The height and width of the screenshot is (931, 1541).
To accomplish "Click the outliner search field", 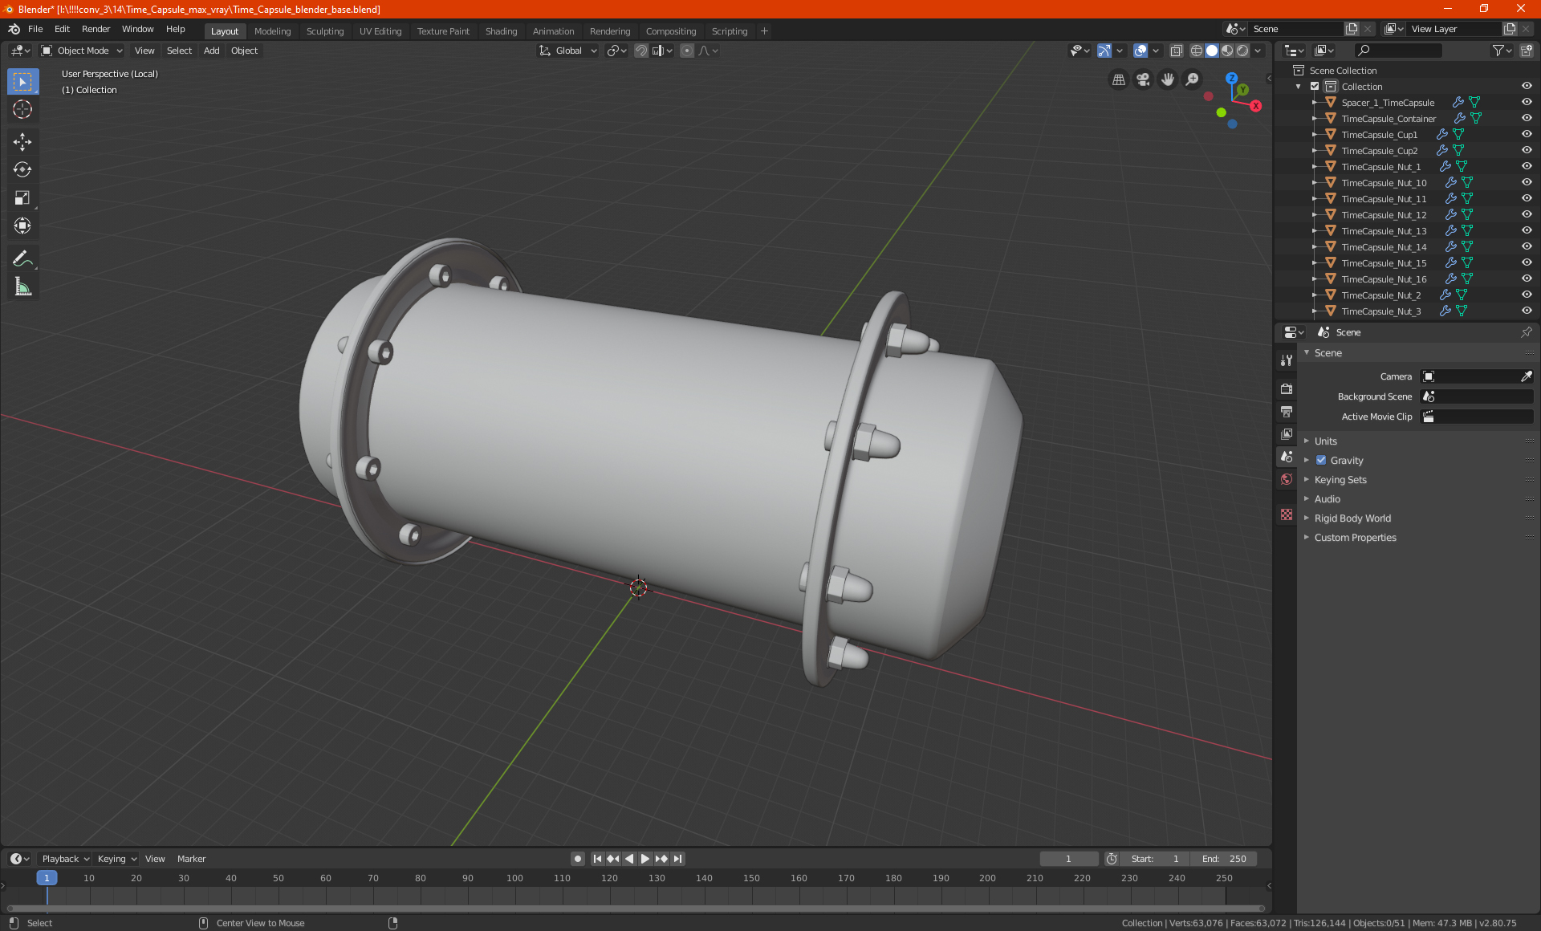I will pyautogui.click(x=1398, y=51).
